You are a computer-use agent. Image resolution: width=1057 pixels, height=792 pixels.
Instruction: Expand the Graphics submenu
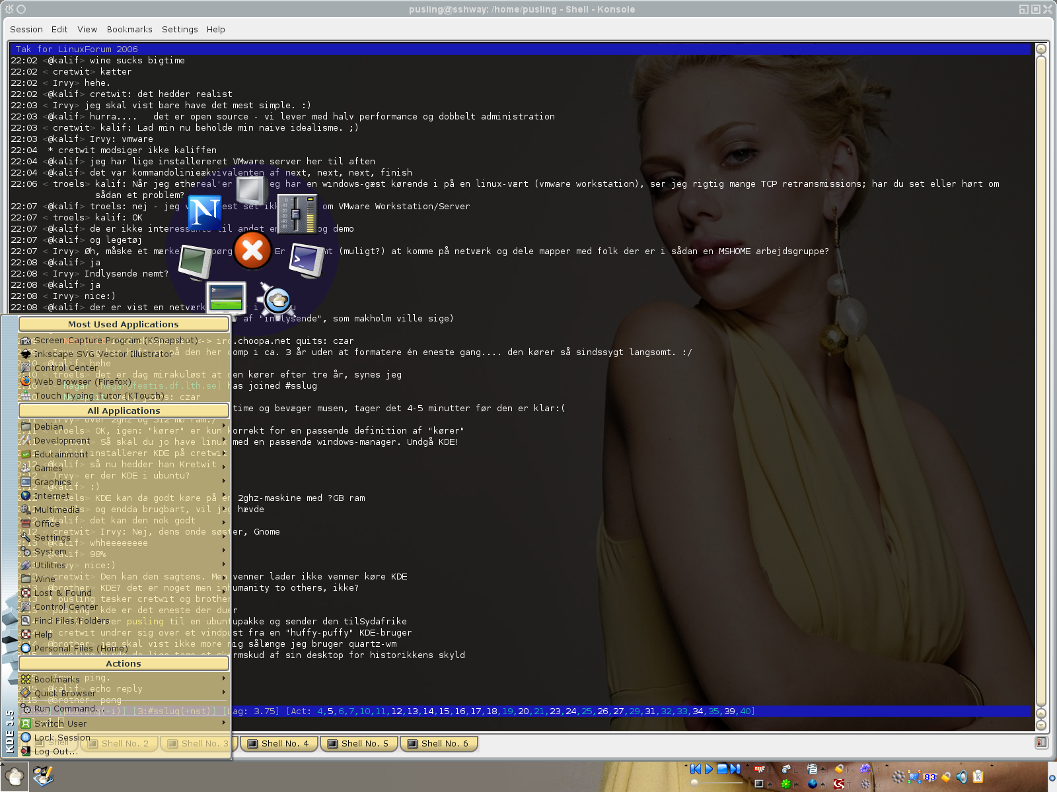(124, 482)
